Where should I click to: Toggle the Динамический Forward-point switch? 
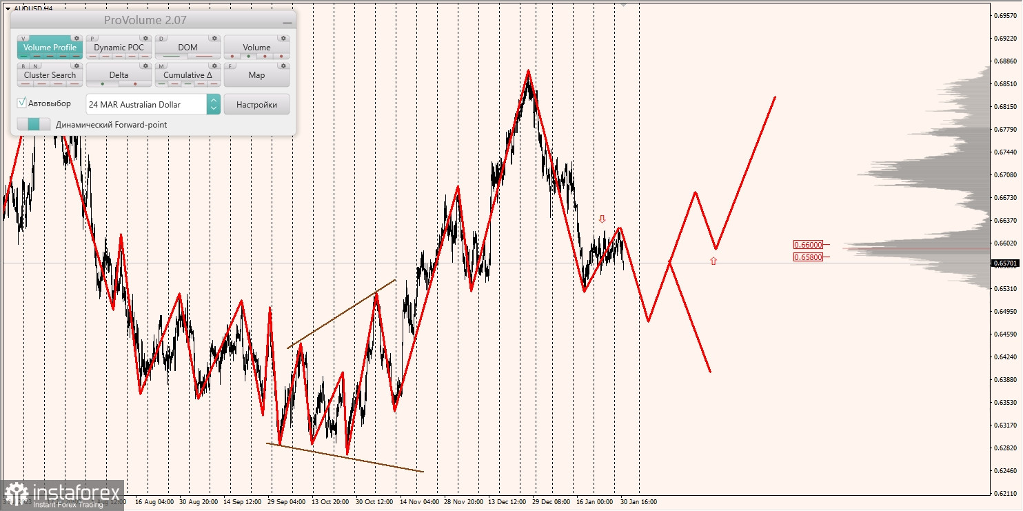click(34, 124)
